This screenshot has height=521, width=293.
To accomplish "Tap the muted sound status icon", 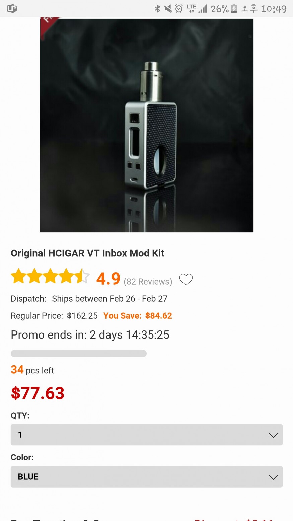I will click(168, 9).
